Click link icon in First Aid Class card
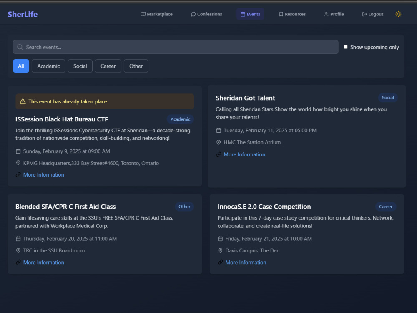Image resolution: width=417 pixels, height=313 pixels. [18, 262]
